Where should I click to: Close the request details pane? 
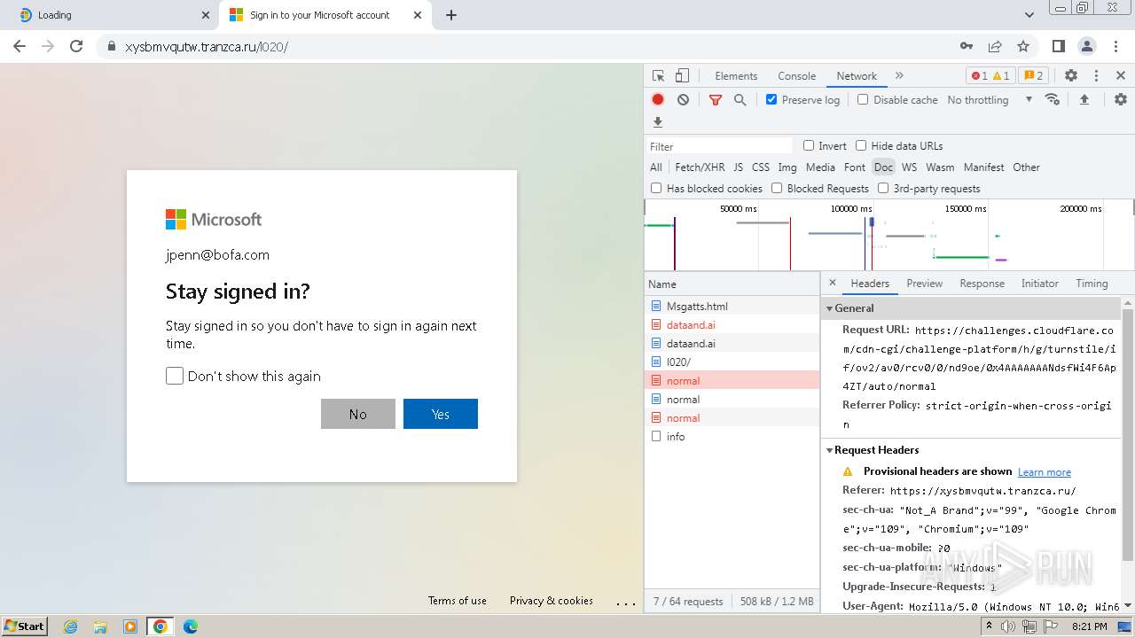coord(832,283)
